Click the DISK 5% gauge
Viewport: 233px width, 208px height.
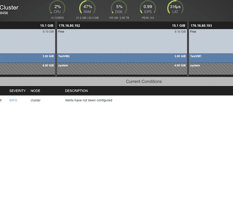[119, 8]
